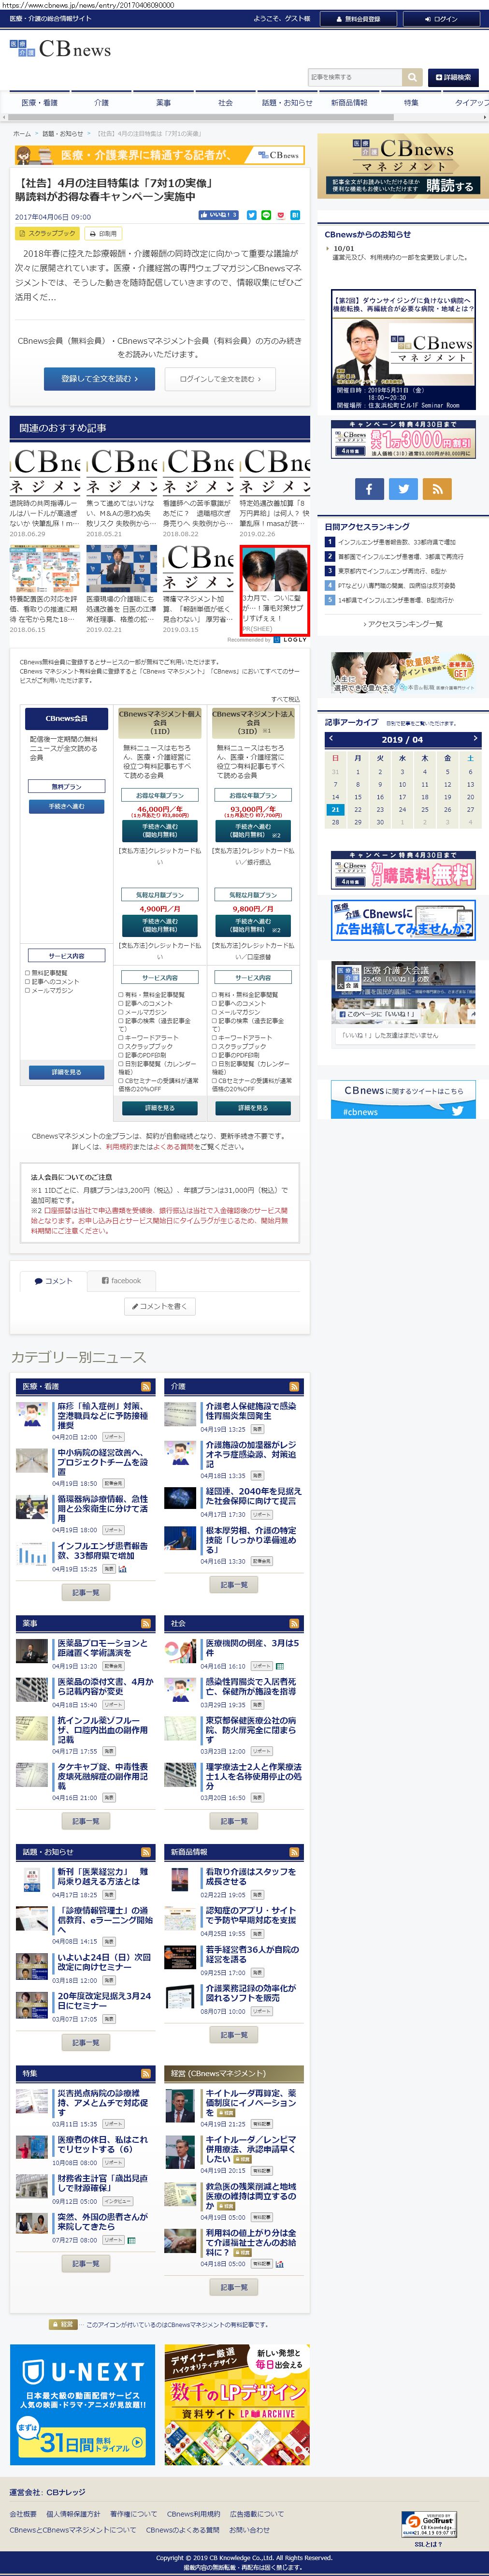The image size is (489, 2576).
Task: Select 新商品情報 in main navigation
Action: coord(349,103)
